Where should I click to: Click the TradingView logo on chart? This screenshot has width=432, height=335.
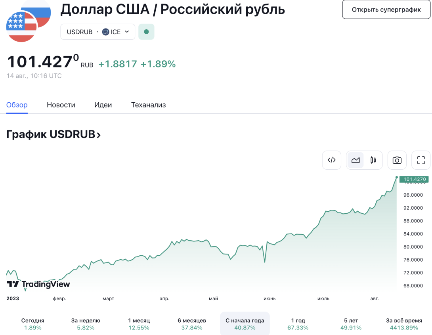(x=38, y=284)
